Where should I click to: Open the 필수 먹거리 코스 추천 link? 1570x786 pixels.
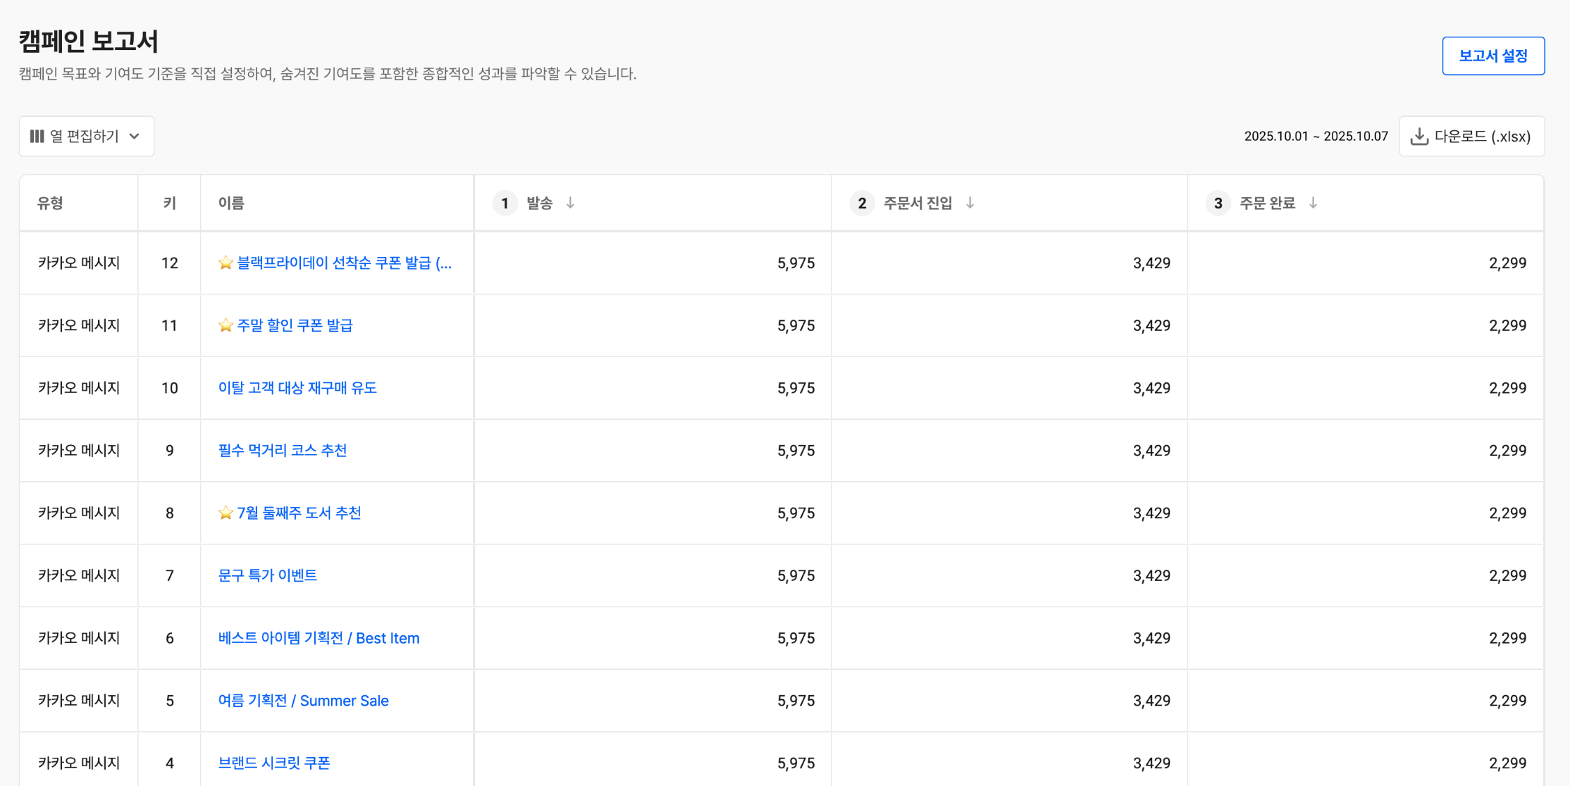282,451
